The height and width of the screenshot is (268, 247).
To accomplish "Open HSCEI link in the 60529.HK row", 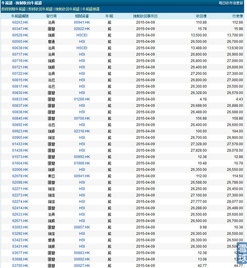I will point(82,35).
